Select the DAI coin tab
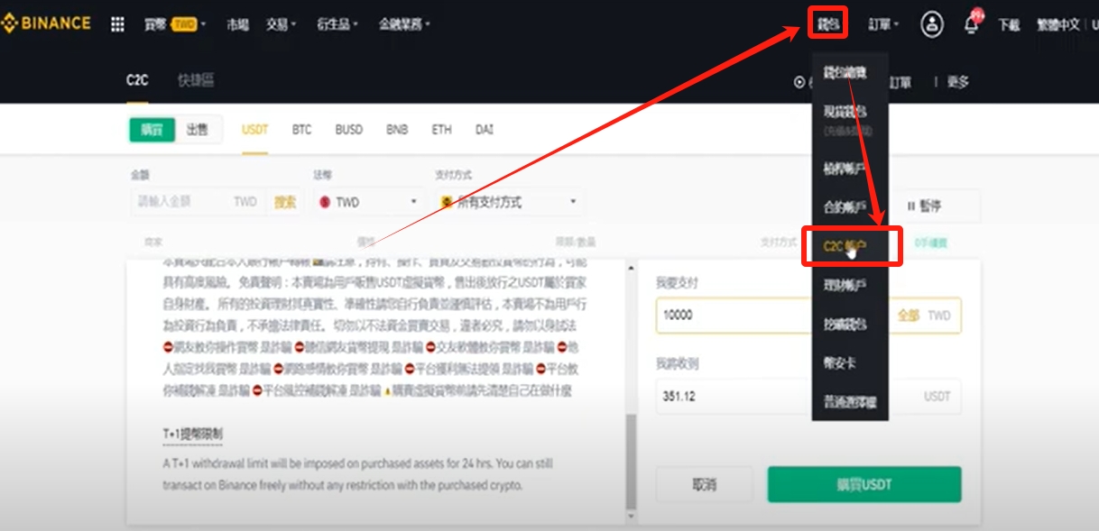Screen dimensions: 1099x531 tap(485, 130)
